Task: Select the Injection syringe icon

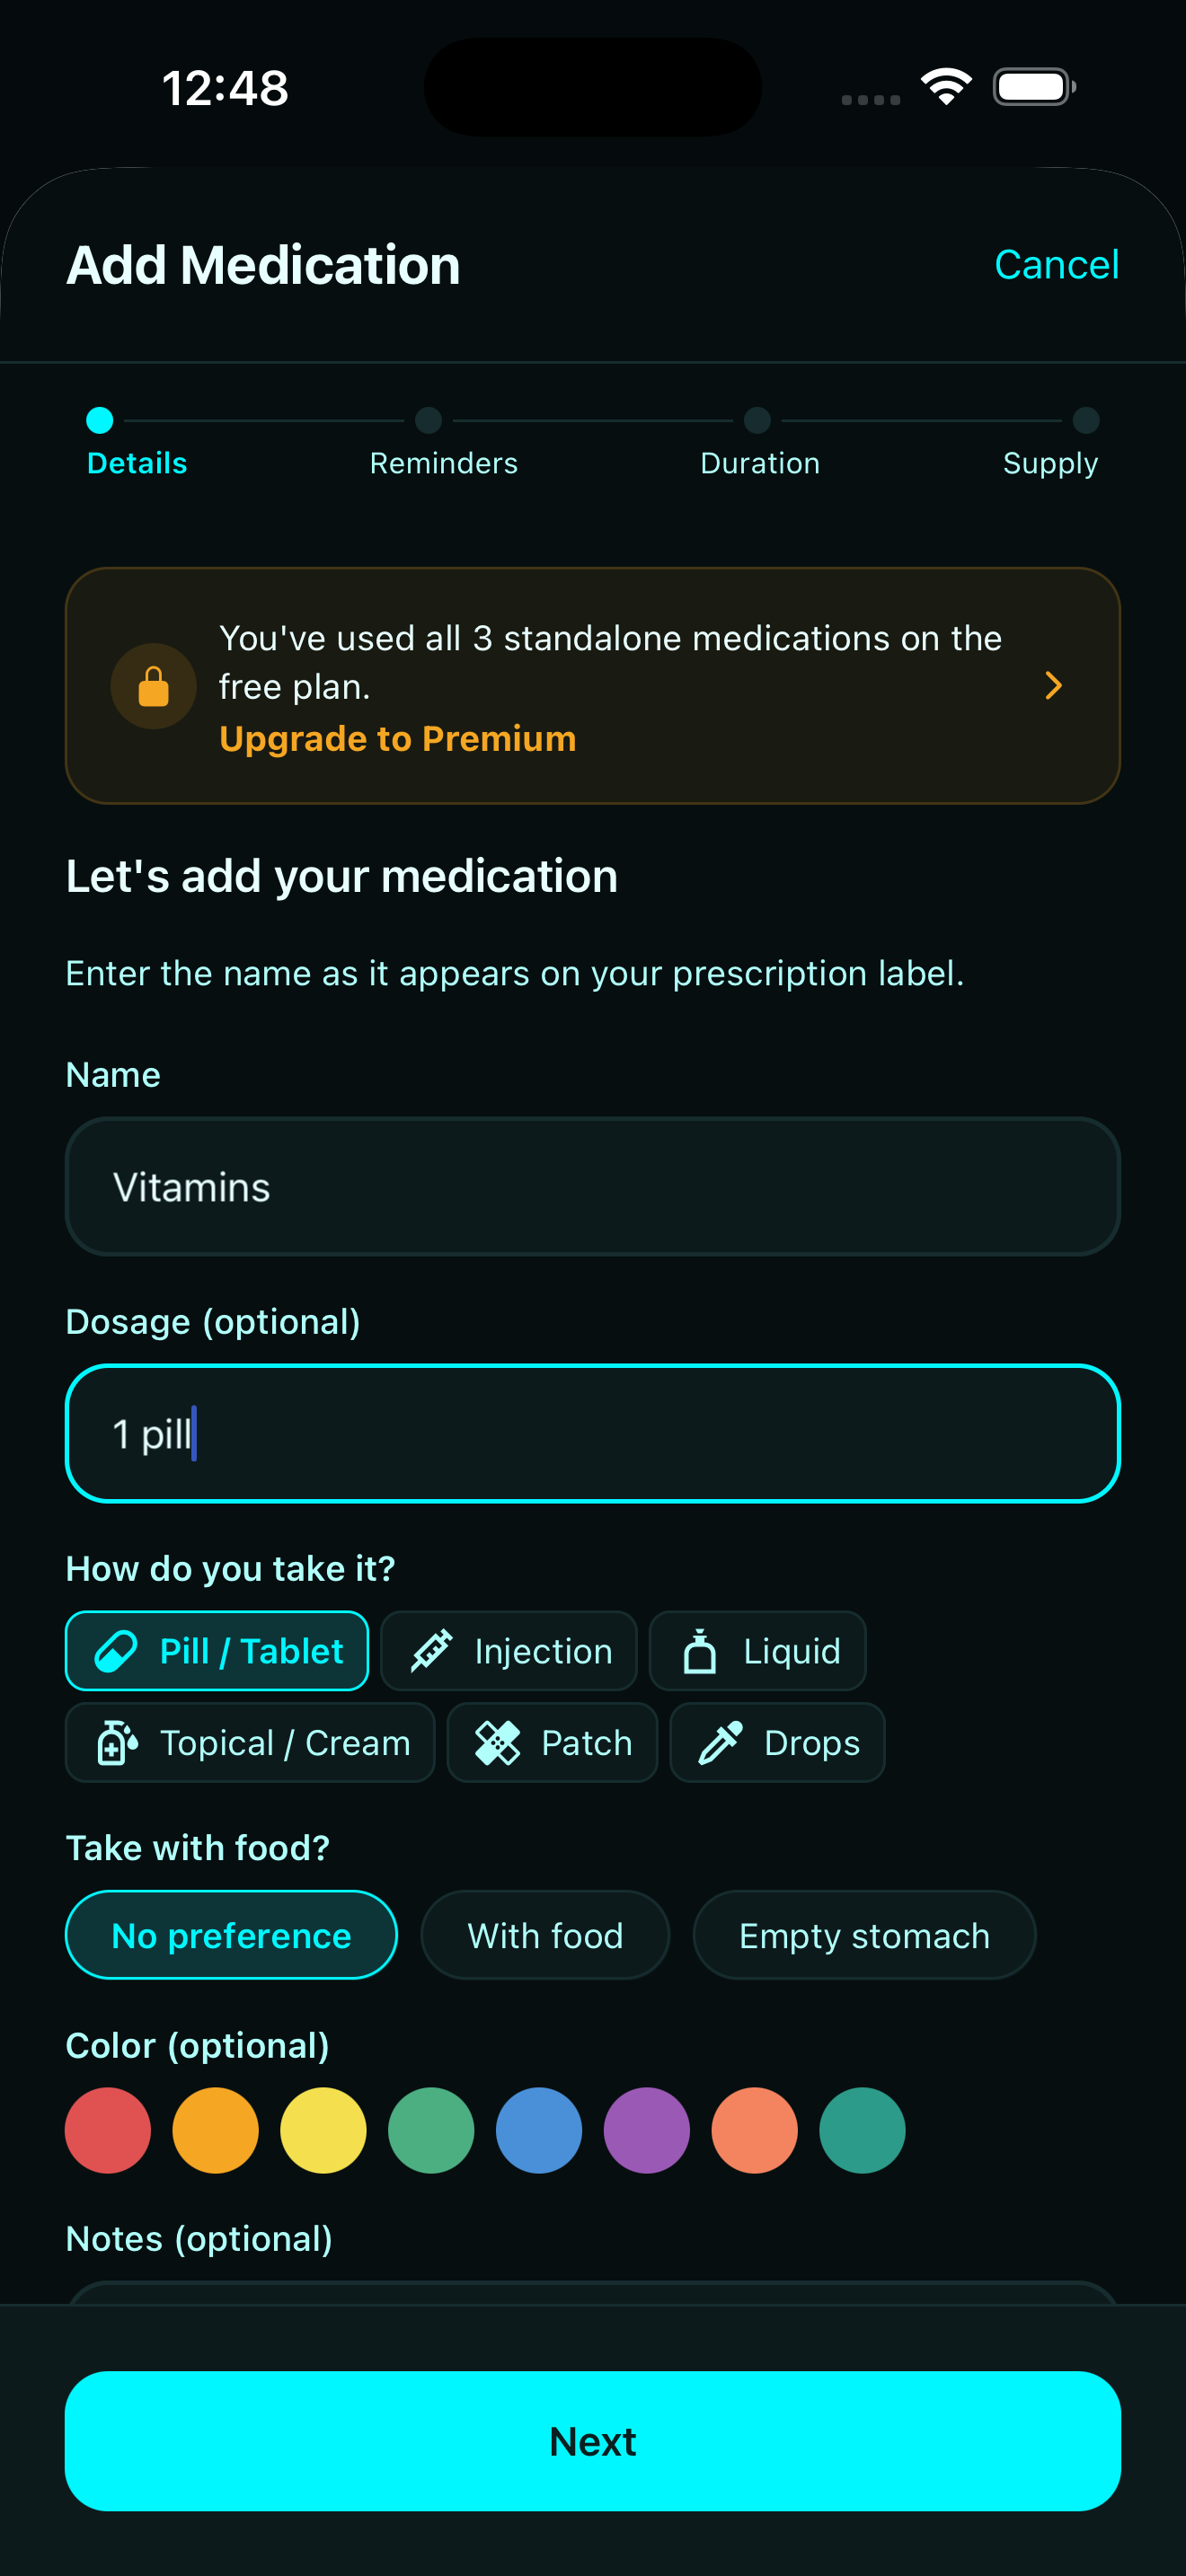Action: click(x=434, y=1650)
